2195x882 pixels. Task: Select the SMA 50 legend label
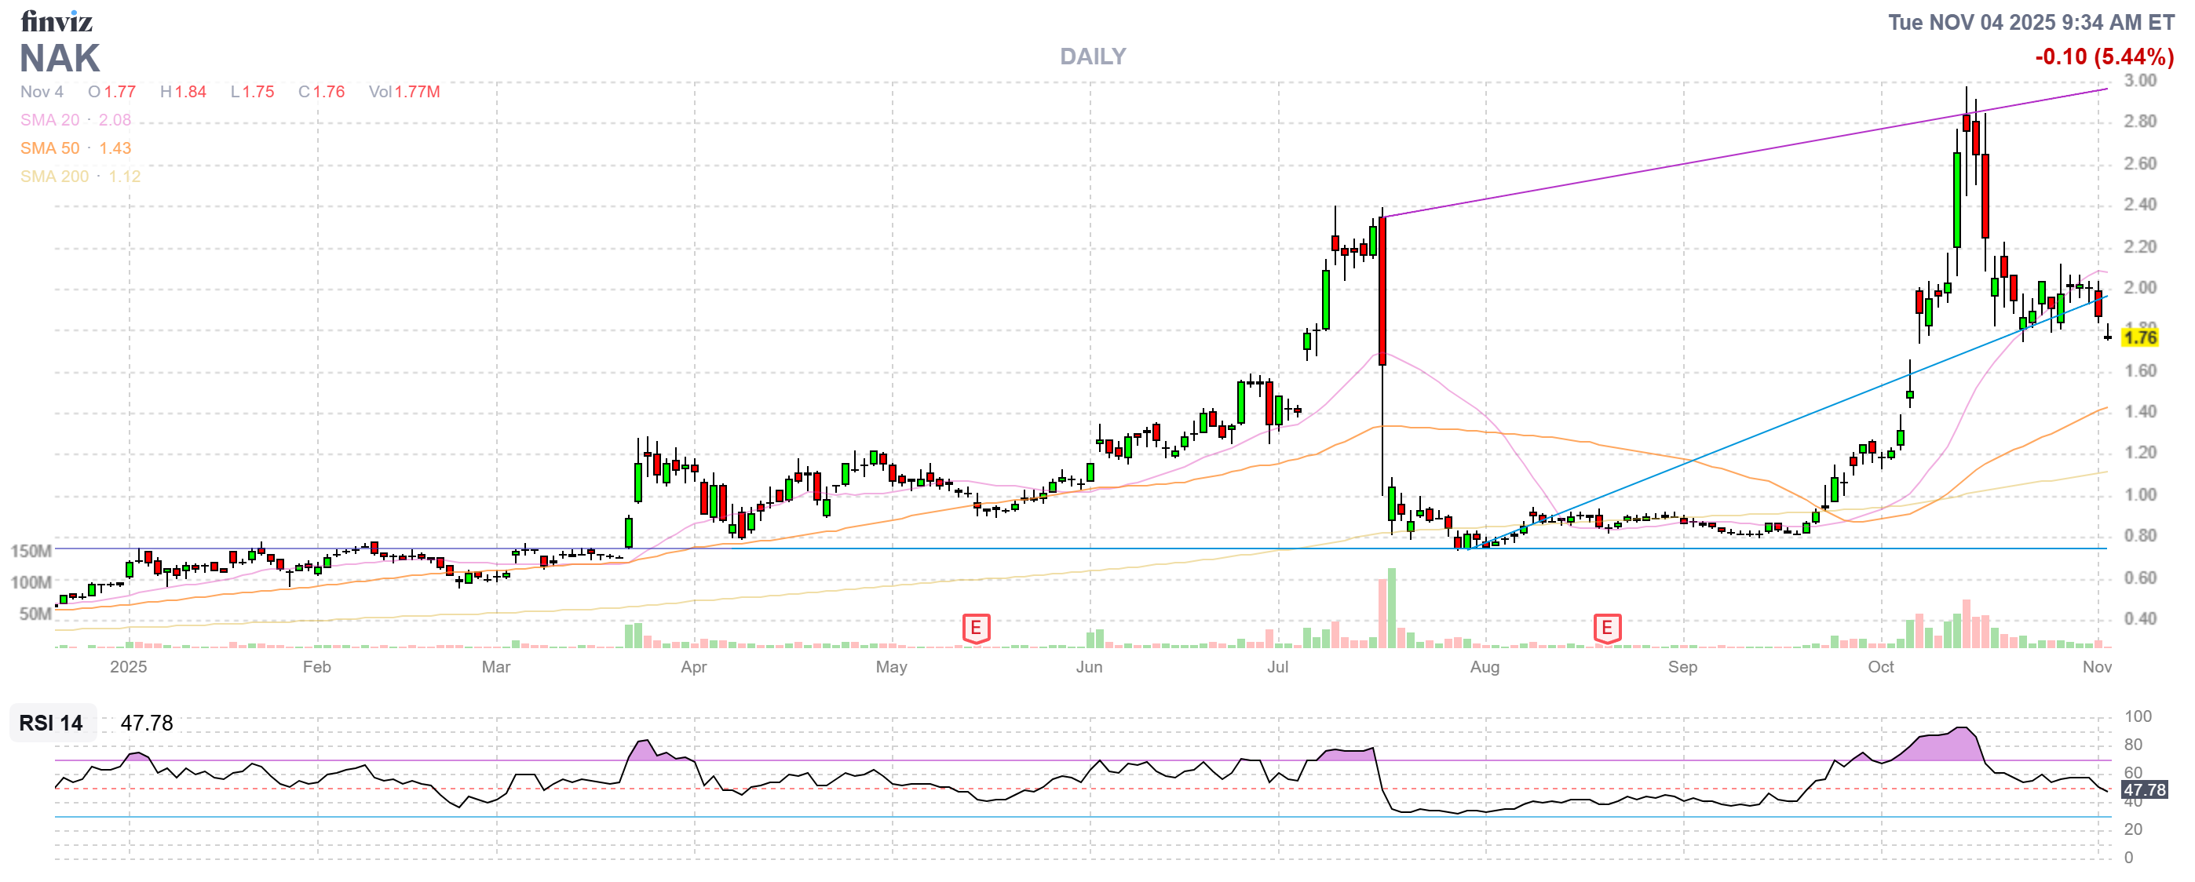pos(49,148)
